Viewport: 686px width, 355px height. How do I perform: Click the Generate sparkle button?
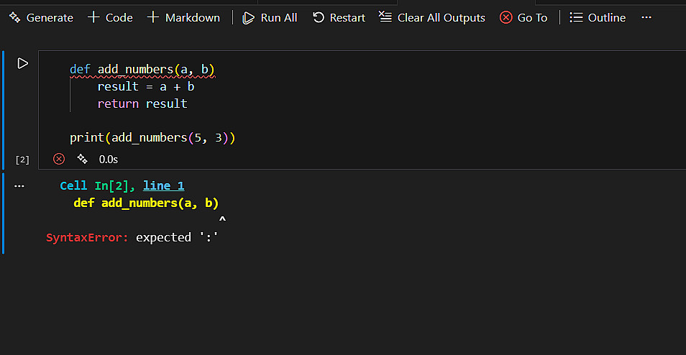(x=41, y=17)
